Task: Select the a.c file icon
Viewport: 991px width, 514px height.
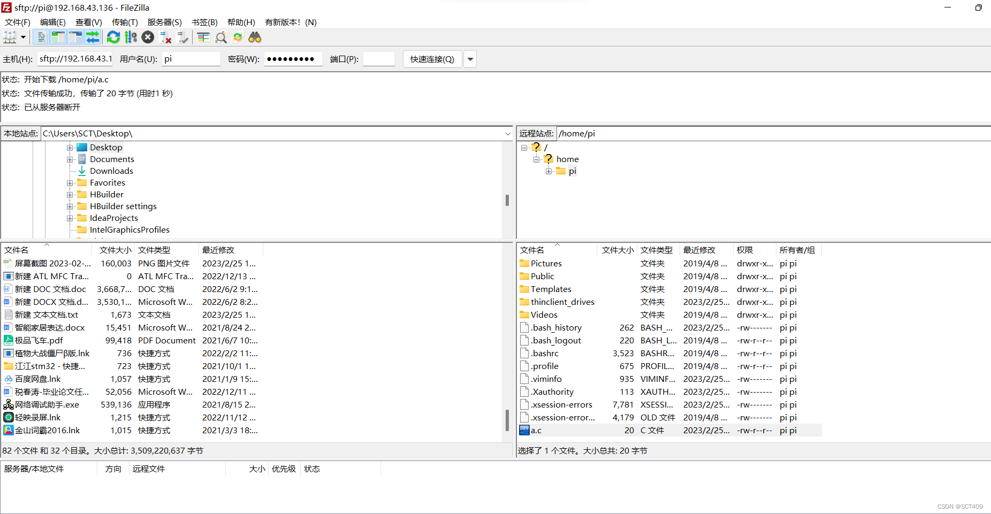Action: coord(524,431)
